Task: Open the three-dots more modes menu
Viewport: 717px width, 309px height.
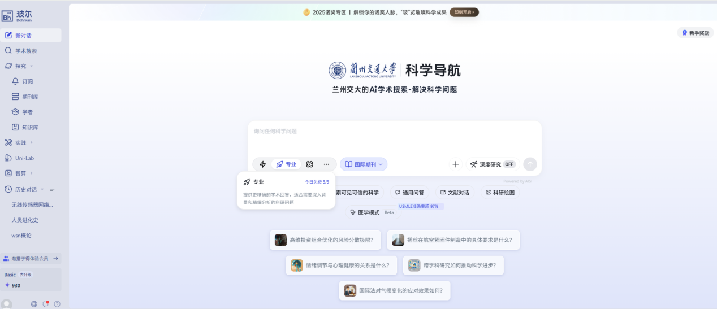Action: pos(326,164)
